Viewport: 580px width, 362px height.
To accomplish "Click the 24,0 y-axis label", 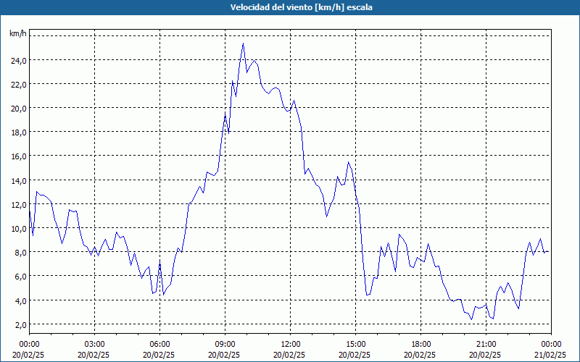I will pos(19,60).
